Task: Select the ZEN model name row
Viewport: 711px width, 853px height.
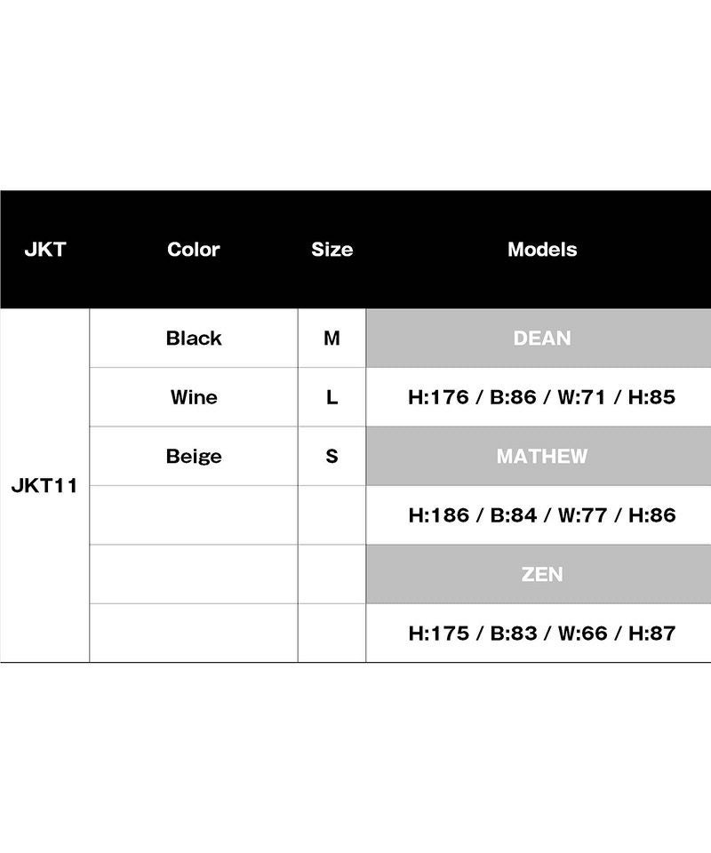Action: tap(541, 574)
